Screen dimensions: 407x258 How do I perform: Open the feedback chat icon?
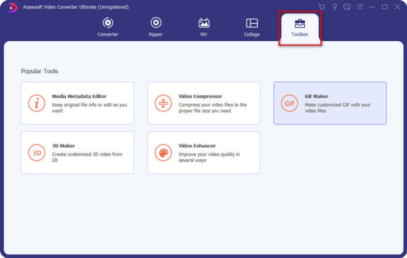(x=347, y=7)
